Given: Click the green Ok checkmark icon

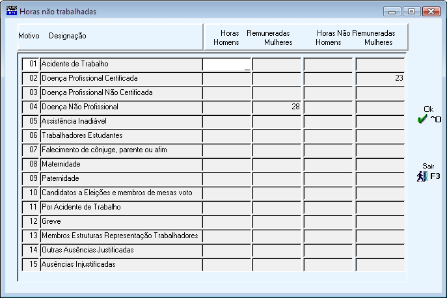Looking at the screenshot, I should pyautogui.click(x=422, y=119).
